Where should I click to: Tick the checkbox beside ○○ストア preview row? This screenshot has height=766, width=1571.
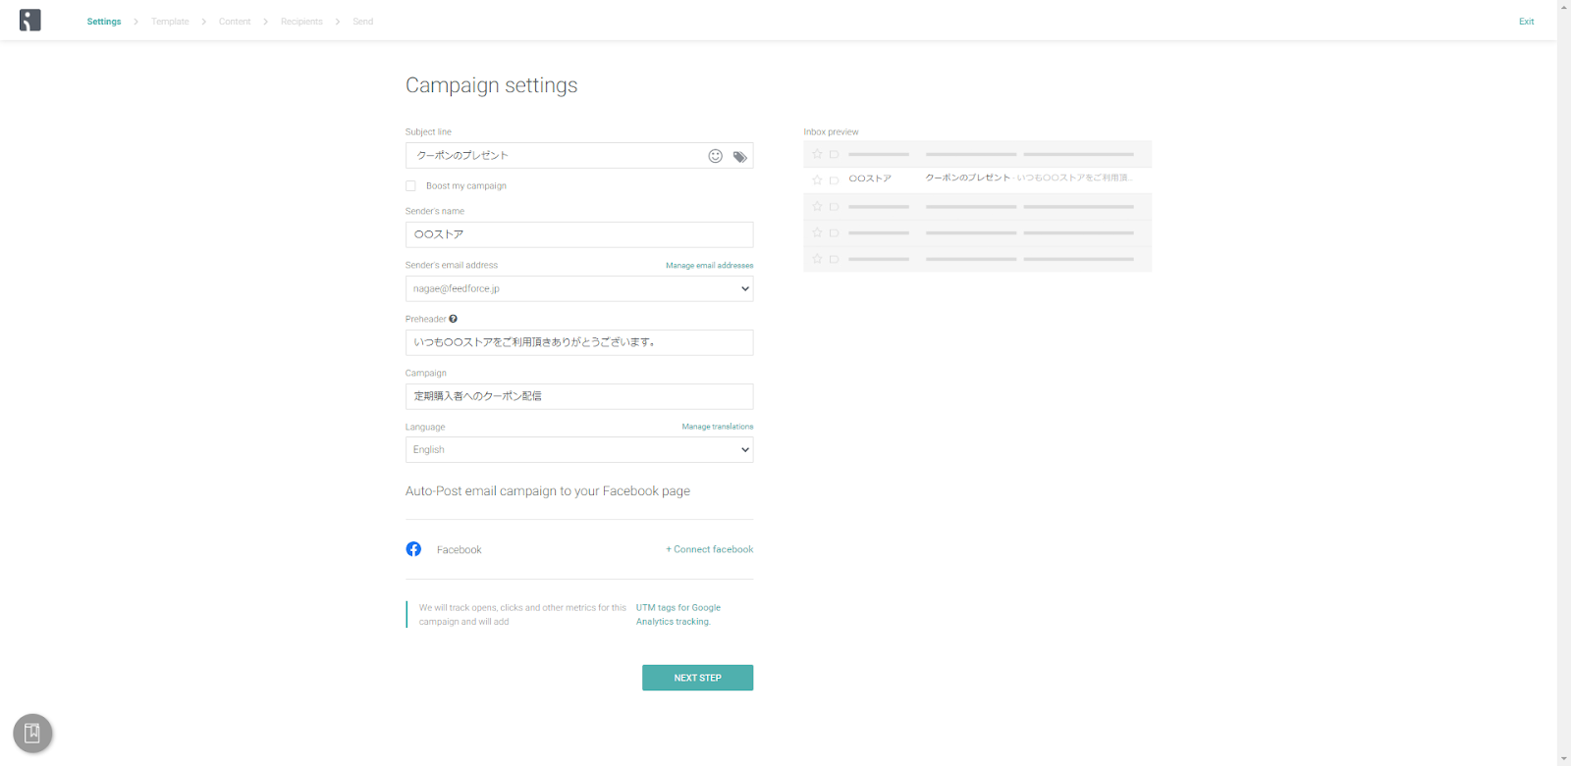834,179
